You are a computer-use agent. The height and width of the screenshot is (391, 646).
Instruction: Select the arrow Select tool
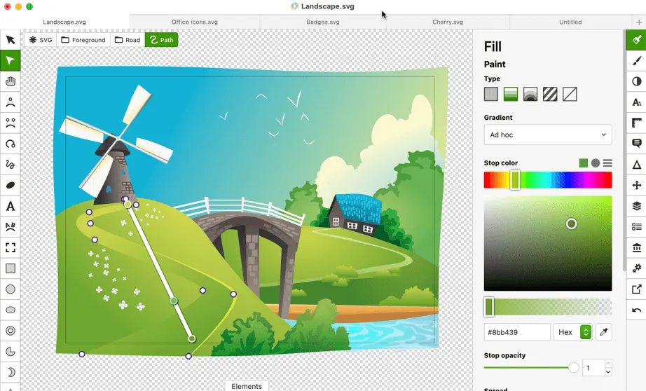coord(11,39)
